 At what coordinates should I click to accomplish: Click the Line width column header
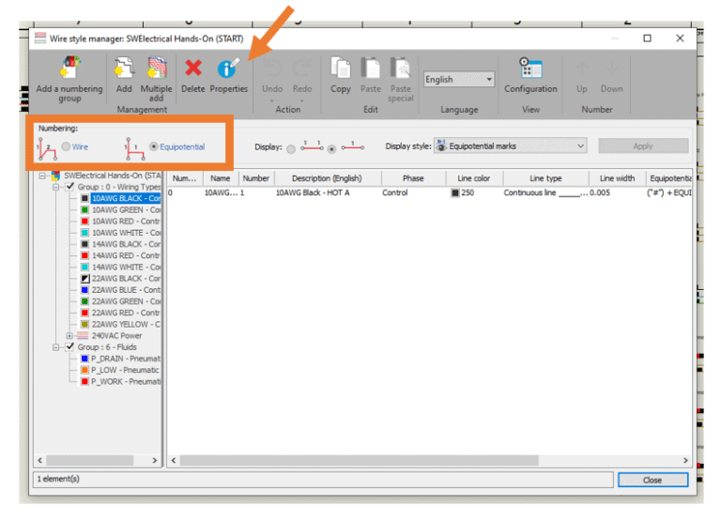618,178
